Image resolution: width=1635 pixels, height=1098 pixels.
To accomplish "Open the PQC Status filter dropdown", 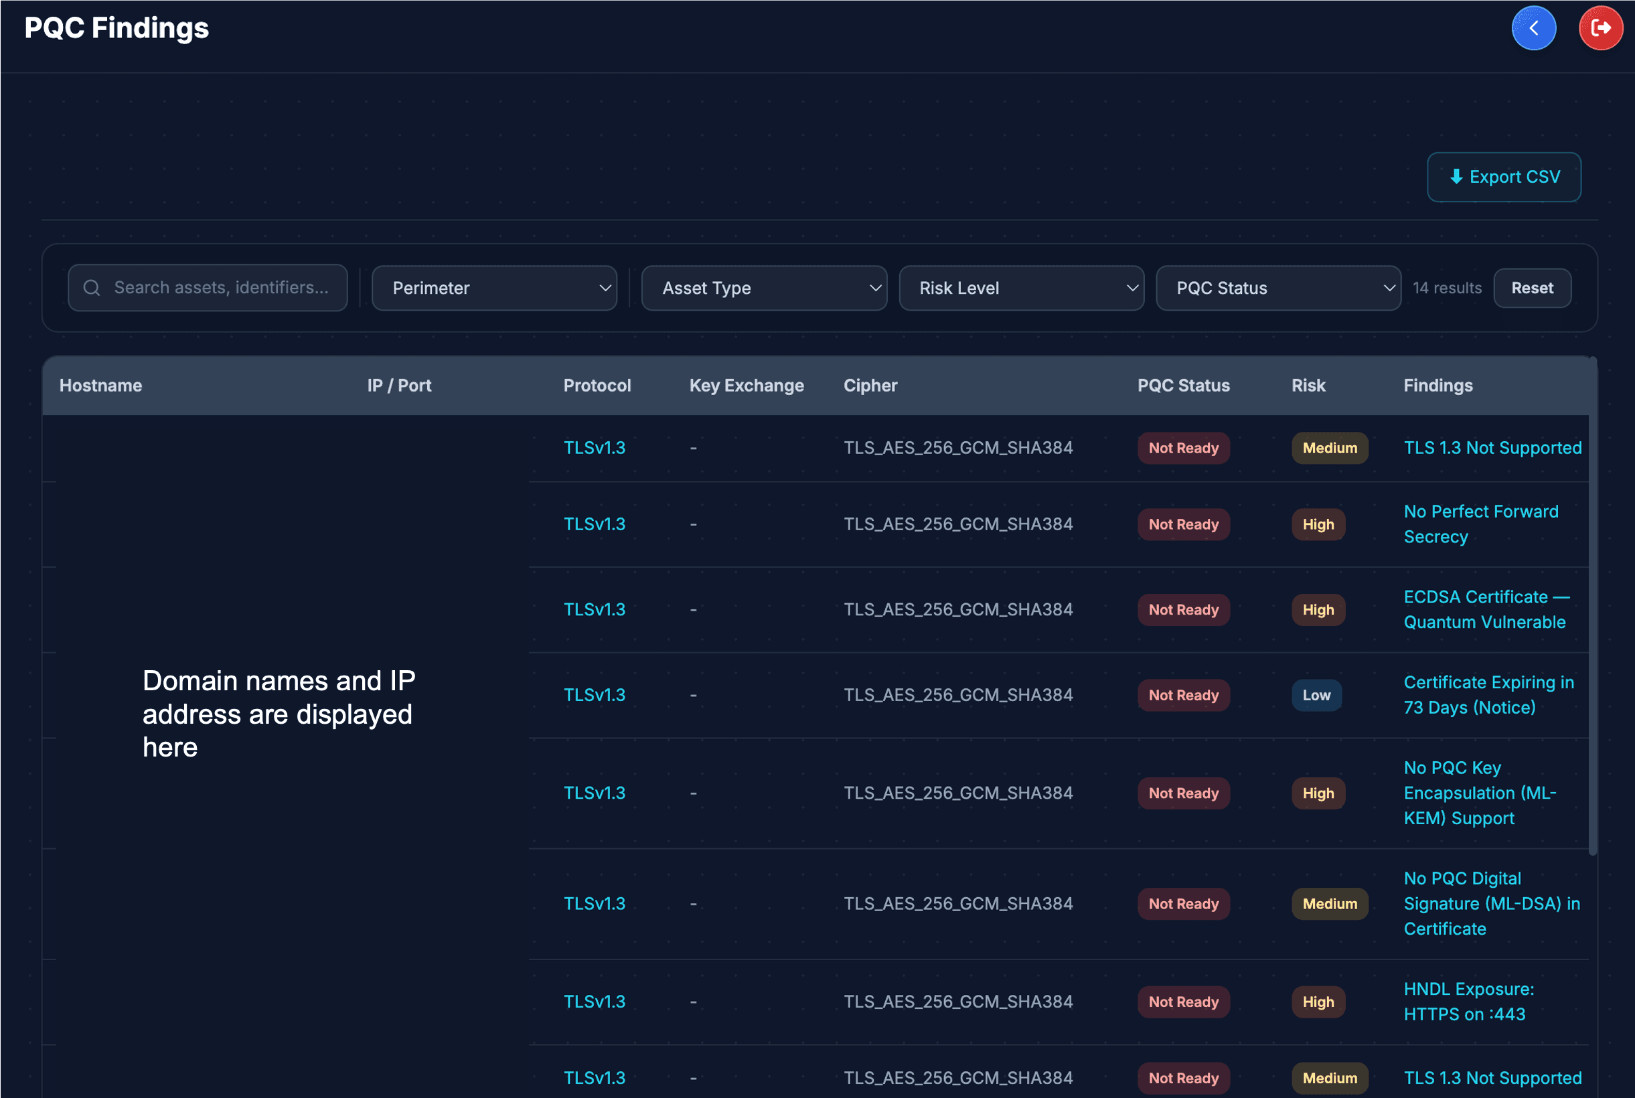I will pyautogui.click(x=1278, y=288).
